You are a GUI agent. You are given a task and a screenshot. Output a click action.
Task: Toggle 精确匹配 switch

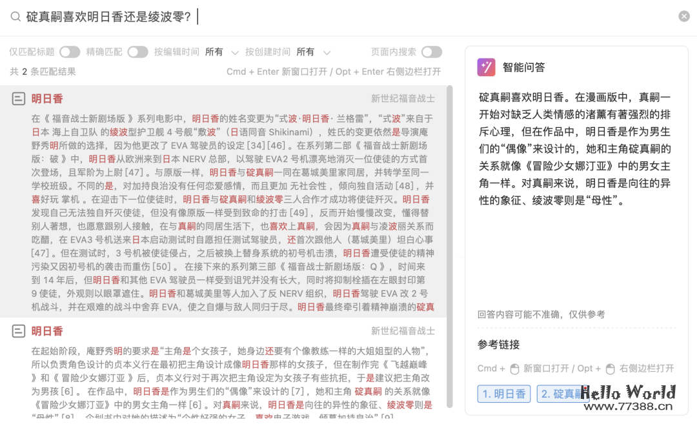point(138,52)
